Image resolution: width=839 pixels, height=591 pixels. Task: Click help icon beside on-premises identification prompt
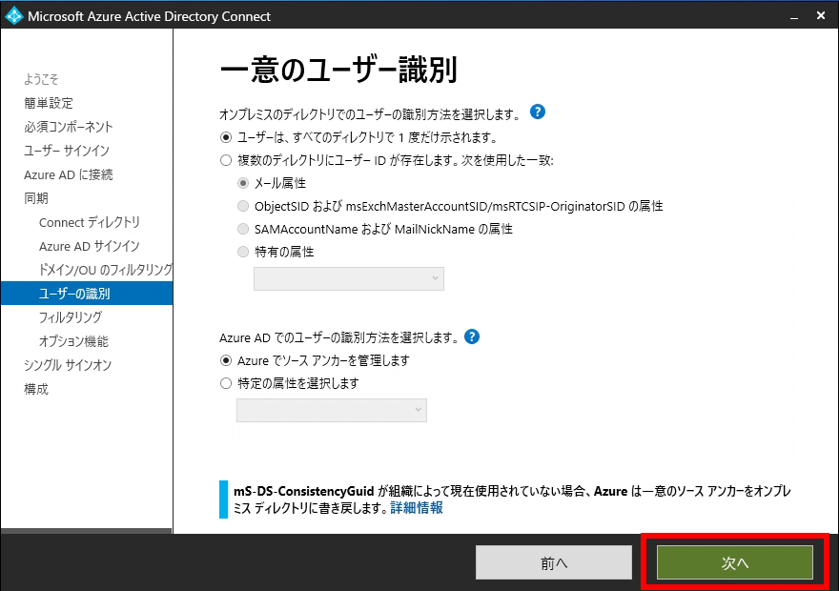pos(537,112)
